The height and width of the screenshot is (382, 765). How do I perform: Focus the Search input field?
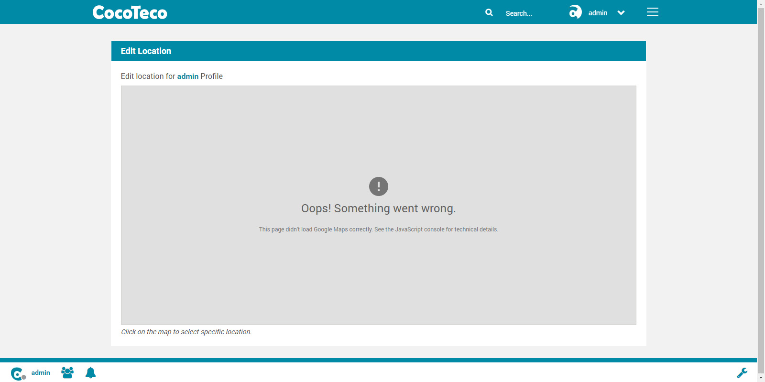(526, 13)
